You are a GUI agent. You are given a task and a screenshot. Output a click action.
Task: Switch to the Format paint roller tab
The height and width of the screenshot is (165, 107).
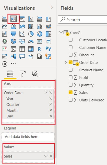(x=22, y=74)
